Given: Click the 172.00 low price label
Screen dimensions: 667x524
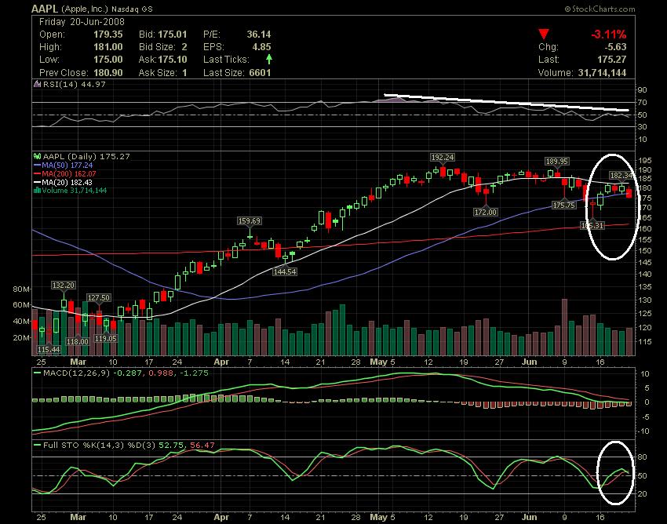Looking at the screenshot, I should point(486,212).
